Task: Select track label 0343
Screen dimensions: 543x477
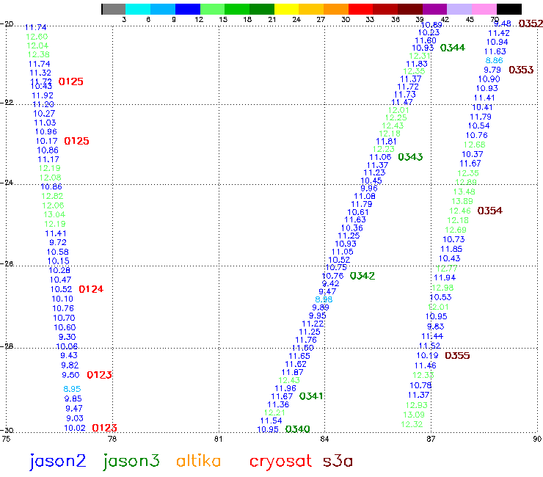Action: click(x=410, y=157)
